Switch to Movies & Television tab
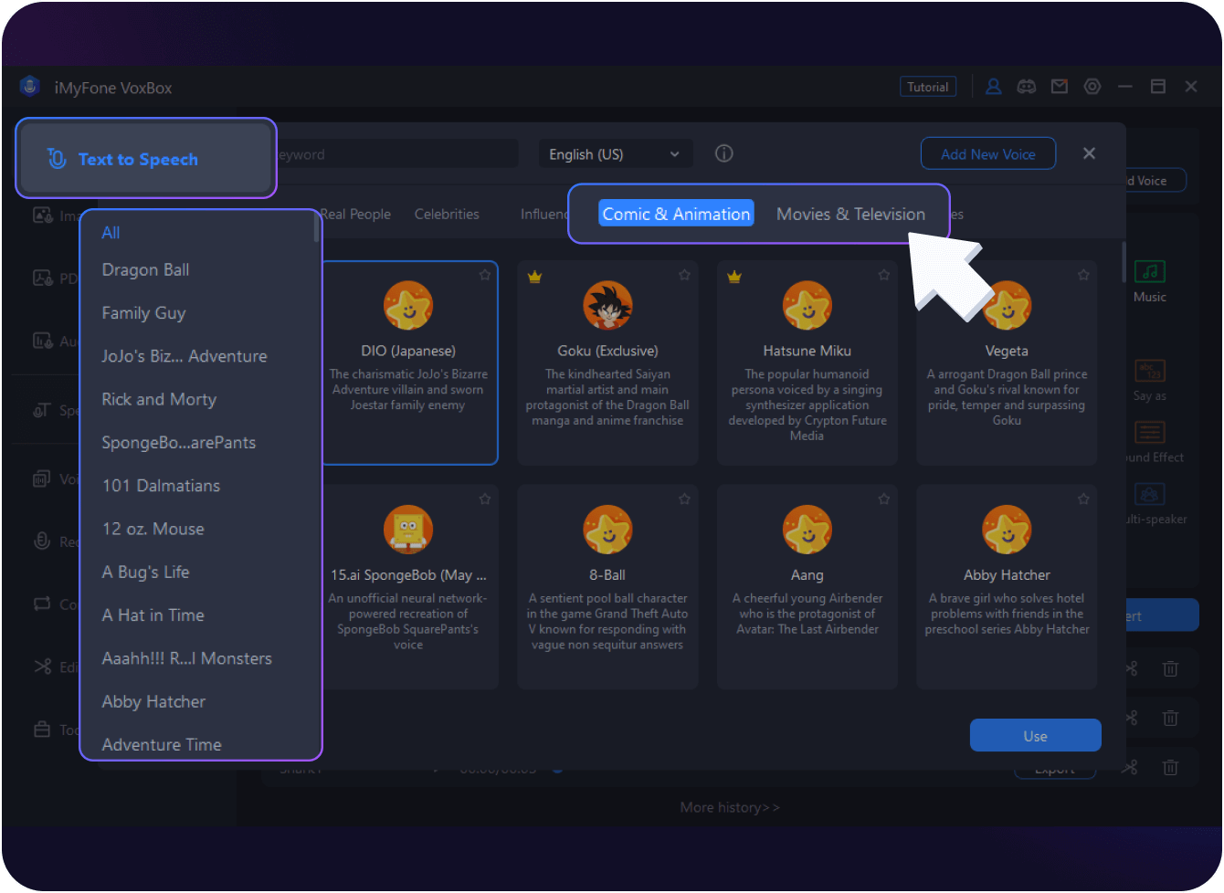This screenshot has height=893, width=1224. (850, 214)
